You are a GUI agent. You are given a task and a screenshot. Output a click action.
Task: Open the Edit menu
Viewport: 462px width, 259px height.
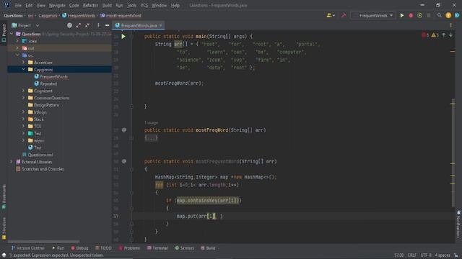coord(29,5)
